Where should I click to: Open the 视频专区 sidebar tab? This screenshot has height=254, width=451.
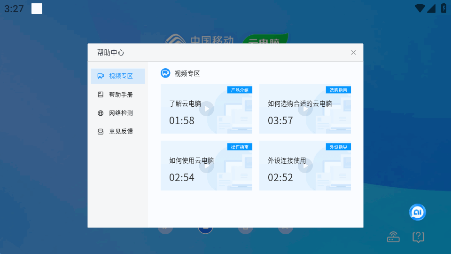point(118,76)
